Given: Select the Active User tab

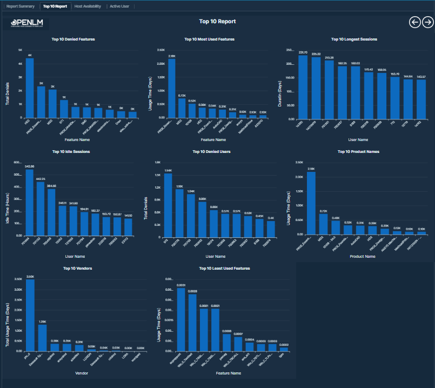Looking at the screenshot, I should (119, 6).
